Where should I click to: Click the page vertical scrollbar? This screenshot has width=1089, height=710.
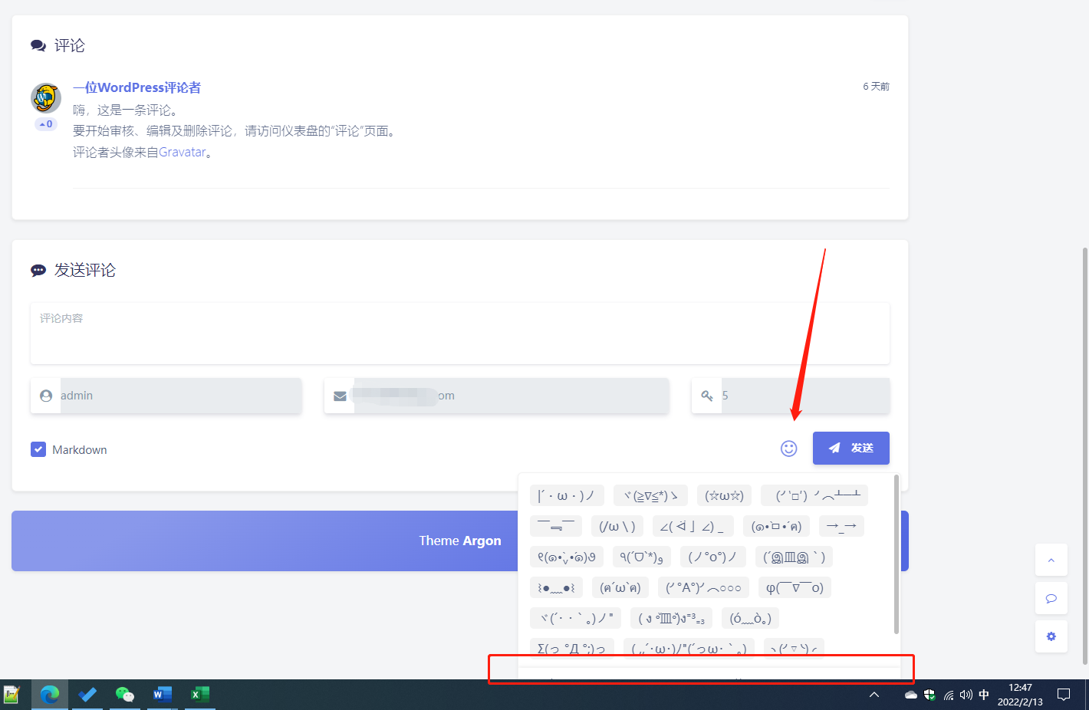coord(1084,456)
